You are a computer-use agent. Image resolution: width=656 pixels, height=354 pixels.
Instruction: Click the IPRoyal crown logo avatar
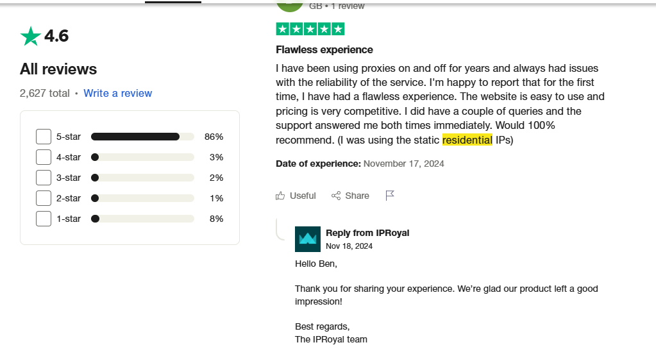(x=308, y=239)
